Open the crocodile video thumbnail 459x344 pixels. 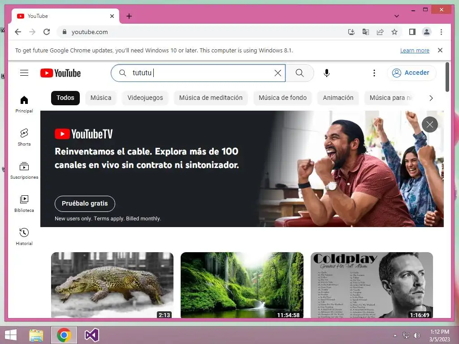(x=112, y=285)
